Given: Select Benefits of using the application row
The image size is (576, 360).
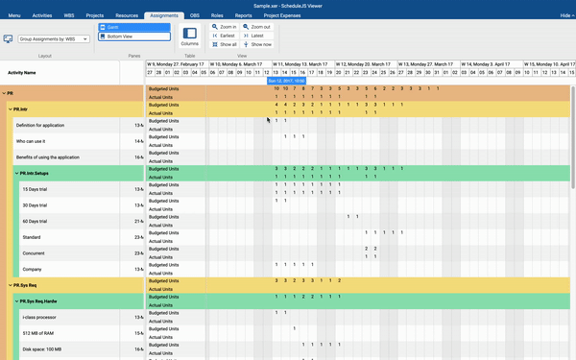Looking at the screenshot, I should coord(78,157).
